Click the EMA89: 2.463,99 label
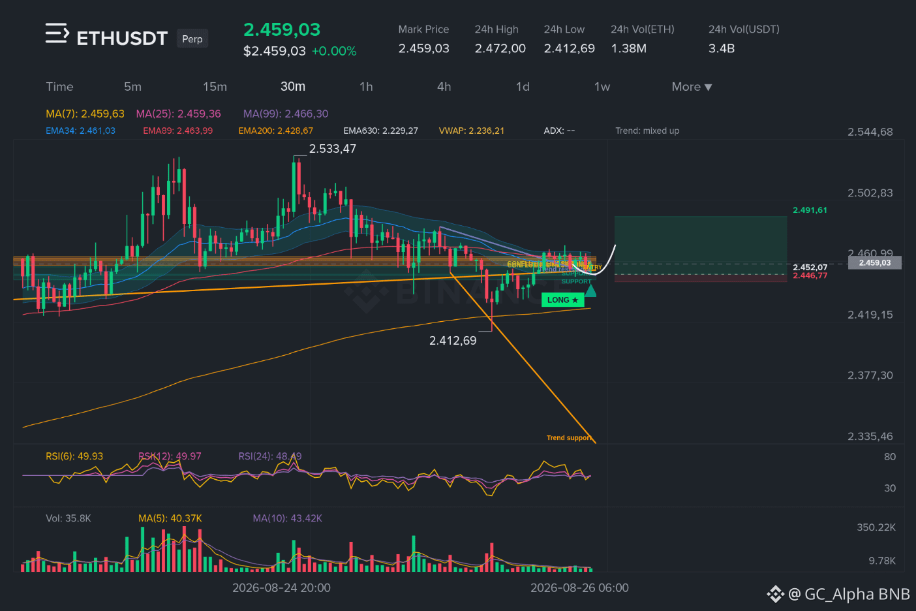The image size is (916, 611). pos(177,131)
